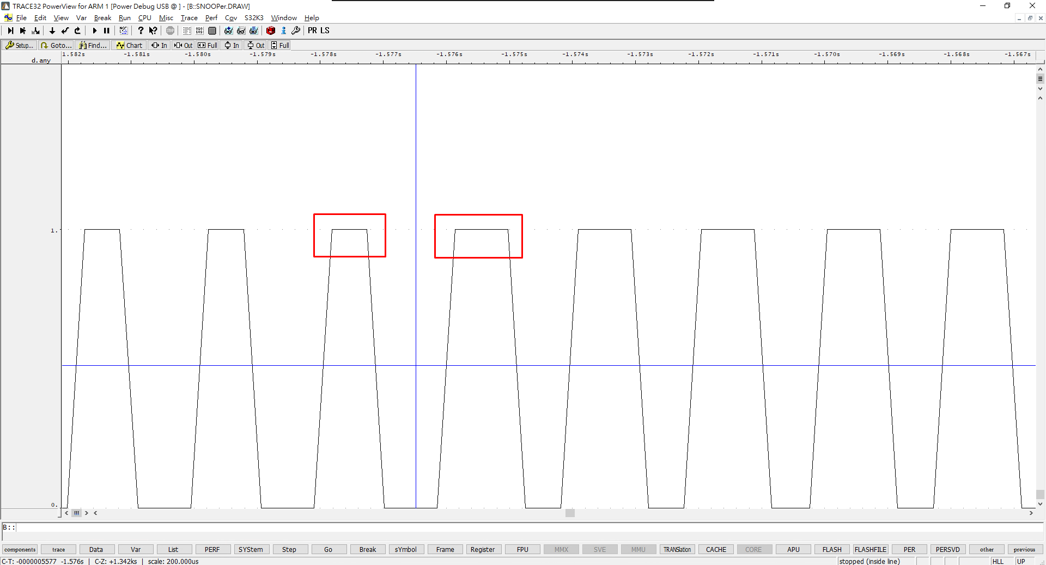Open help with the question mark icon

(x=141, y=30)
